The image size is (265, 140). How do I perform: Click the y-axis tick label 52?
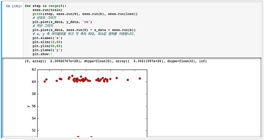tap(34, 130)
